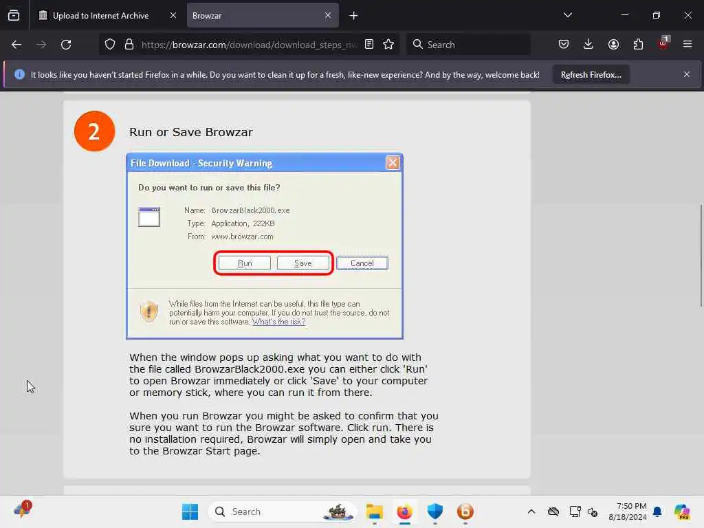Open Windows Security shield on taskbar

(435, 511)
